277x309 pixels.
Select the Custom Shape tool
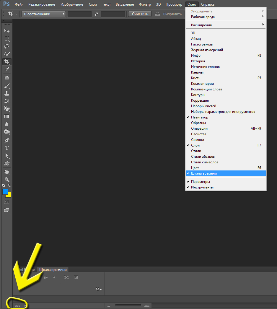point(7,163)
